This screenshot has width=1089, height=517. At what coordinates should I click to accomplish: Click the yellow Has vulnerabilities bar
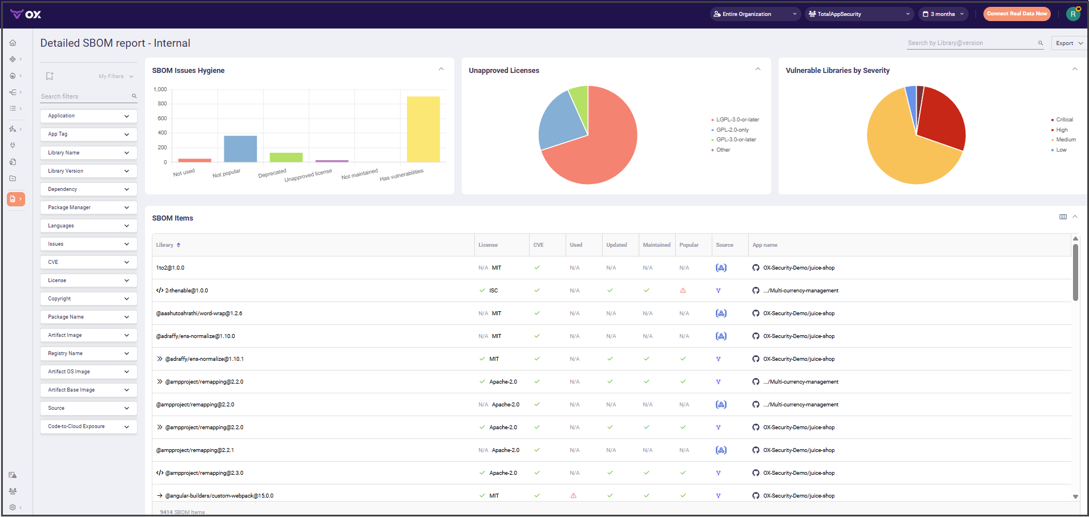pos(423,129)
